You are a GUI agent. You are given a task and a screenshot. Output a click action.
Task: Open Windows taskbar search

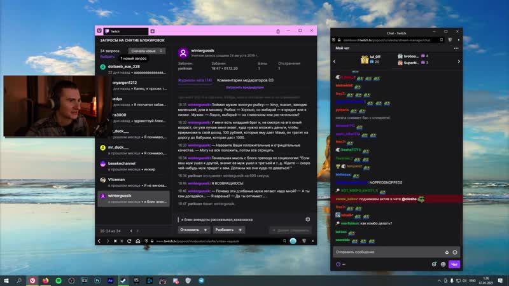(x=19, y=280)
